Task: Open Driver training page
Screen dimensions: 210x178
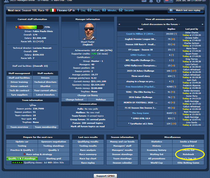Action: click(x=19, y=82)
